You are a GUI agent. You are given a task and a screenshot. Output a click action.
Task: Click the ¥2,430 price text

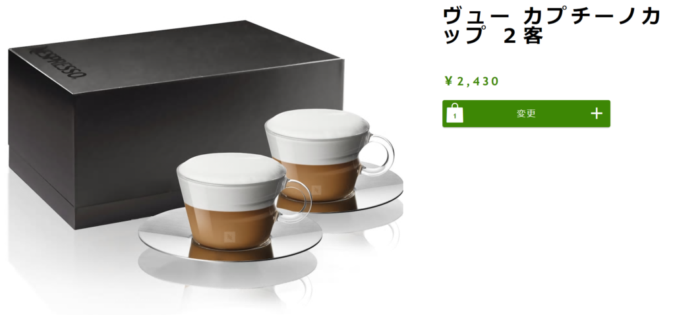click(471, 81)
